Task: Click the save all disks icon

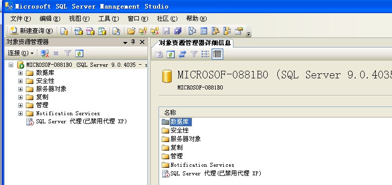Action: click(x=177, y=31)
